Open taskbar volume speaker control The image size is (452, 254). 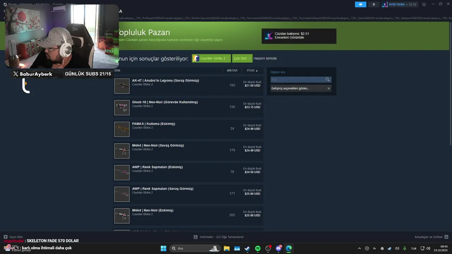(x=428, y=248)
